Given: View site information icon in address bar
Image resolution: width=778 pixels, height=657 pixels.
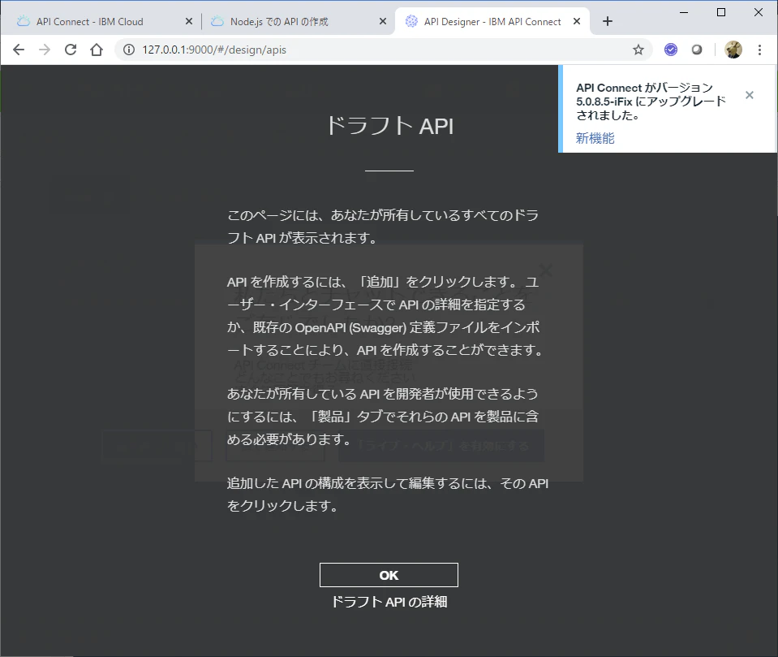Looking at the screenshot, I should 129,50.
